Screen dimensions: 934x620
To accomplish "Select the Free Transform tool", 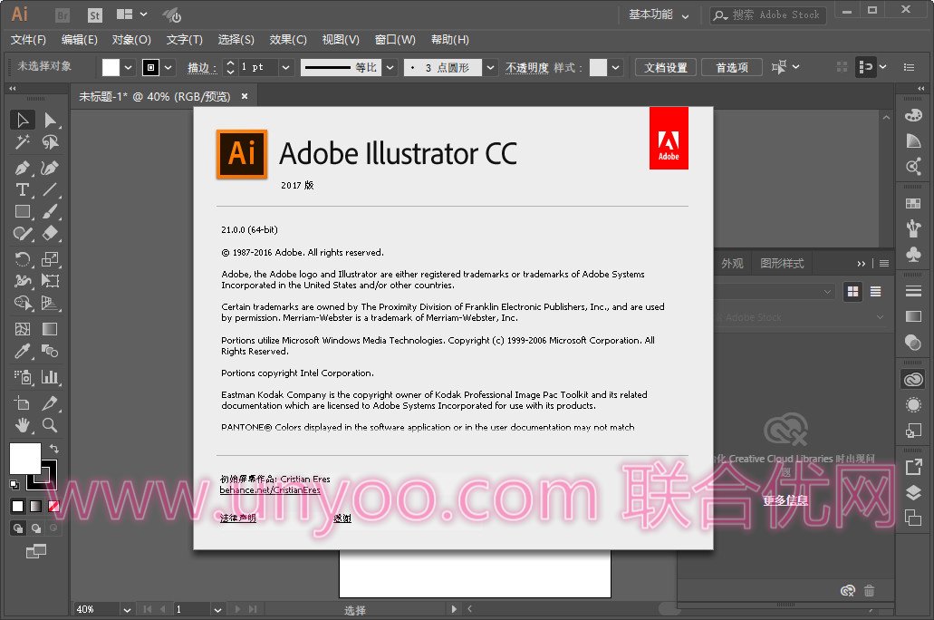I will pos(50,281).
